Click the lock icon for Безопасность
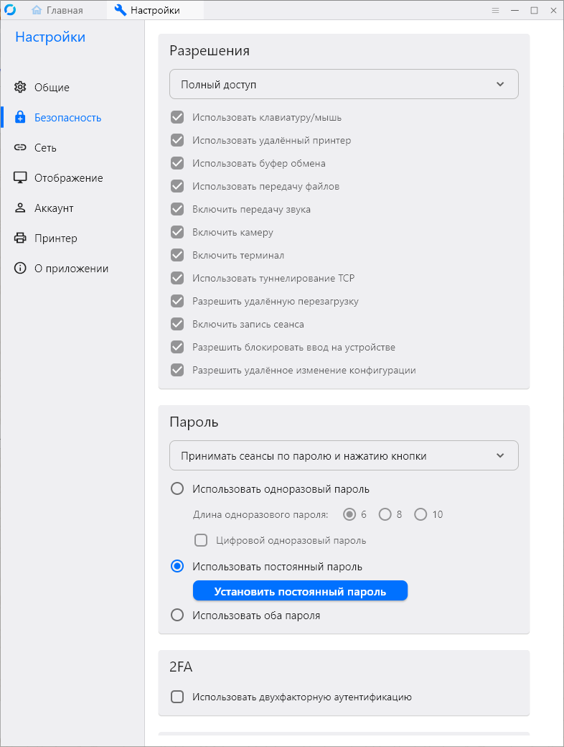The image size is (564, 747). 20,118
